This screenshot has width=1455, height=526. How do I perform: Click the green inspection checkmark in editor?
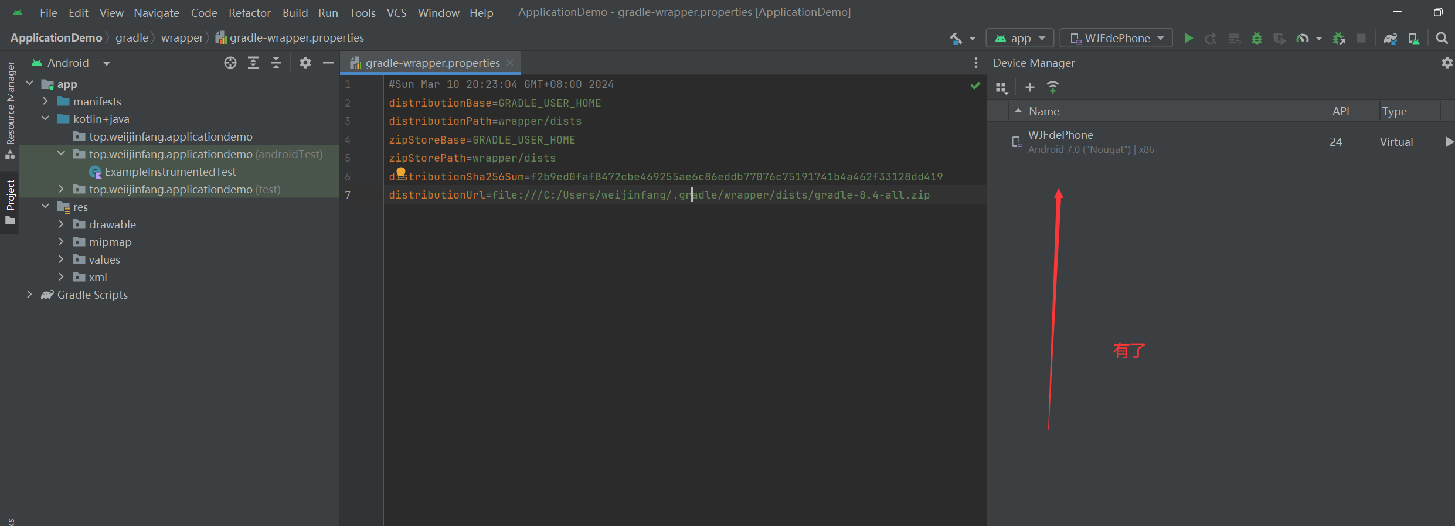pyautogui.click(x=975, y=86)
